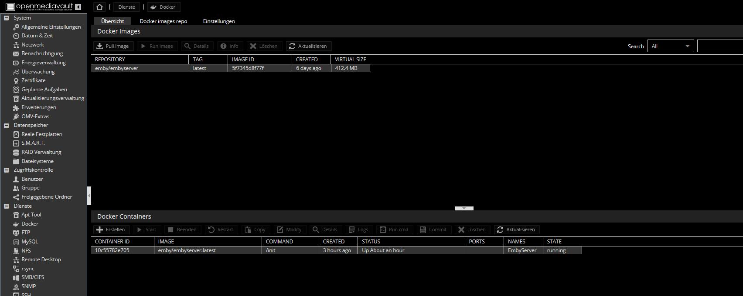Collapse the sidebar with the arrow beside the openmediavault logo
The height and width of the screenshot is (296, 743).
pos(78,7)
